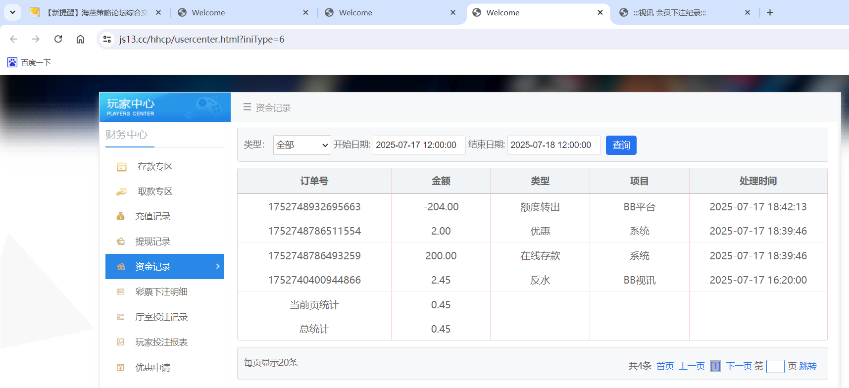Click the promotion application (优惠申请) icon
The height and width of the screenshot is (388, 849).
pyautogui.click(x=120, y=368)
